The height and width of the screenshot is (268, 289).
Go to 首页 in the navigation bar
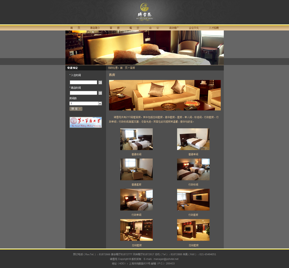coord(75,28)
